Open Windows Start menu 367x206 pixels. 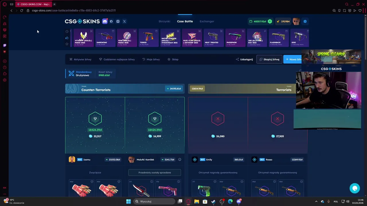point(128,201)
